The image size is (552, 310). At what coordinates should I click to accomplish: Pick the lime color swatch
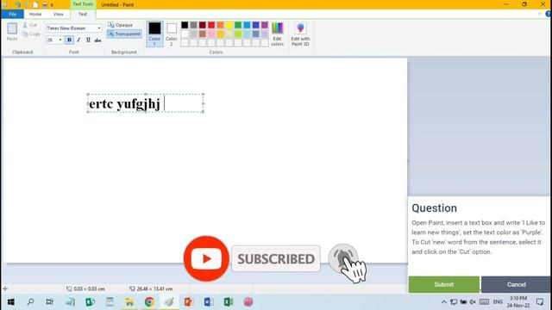[238, 34]
